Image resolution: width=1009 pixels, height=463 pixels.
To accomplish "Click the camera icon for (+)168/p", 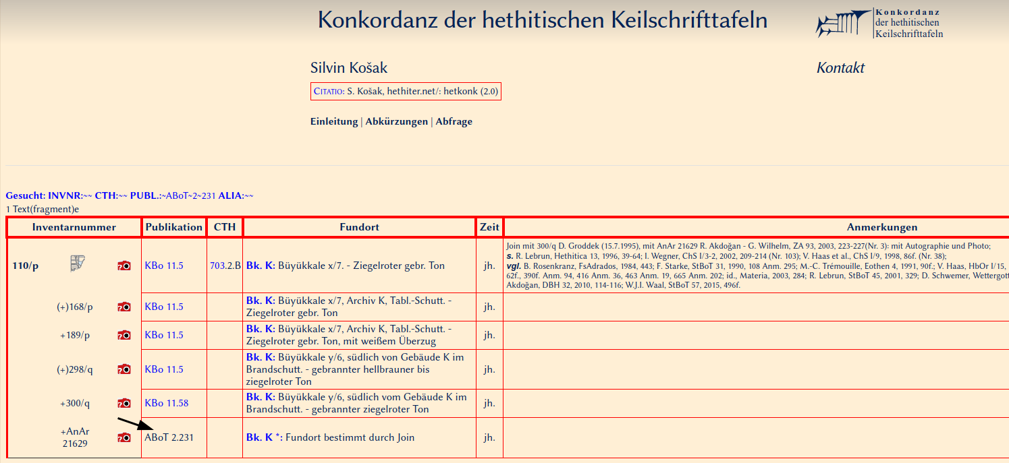I will (124, 307).
